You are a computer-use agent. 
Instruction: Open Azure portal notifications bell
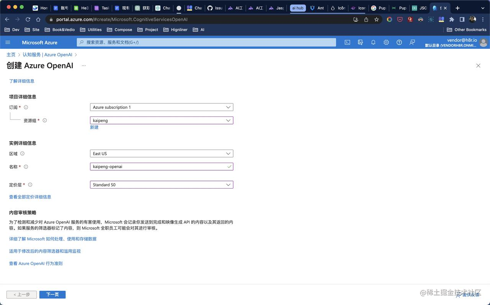[x=373, y=42]
